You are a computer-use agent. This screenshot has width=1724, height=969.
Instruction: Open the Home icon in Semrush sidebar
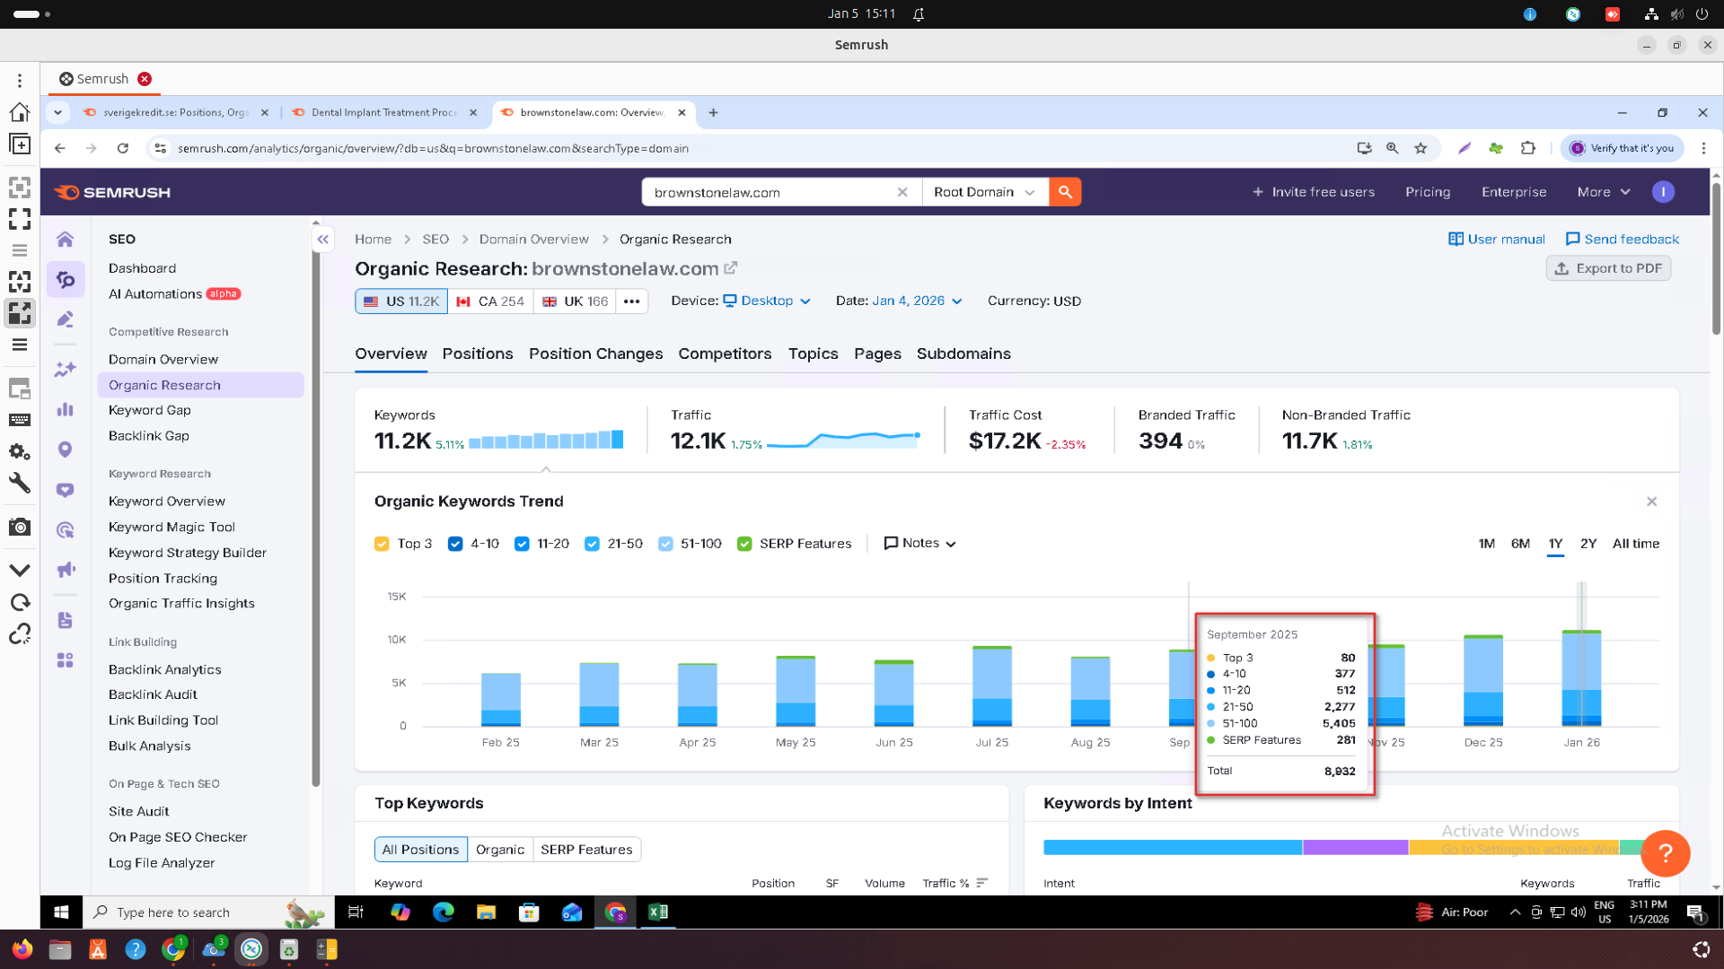tap(66, 240)
